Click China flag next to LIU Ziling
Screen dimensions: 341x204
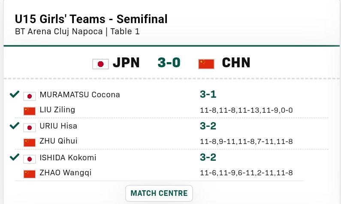(x=29, y=111)
